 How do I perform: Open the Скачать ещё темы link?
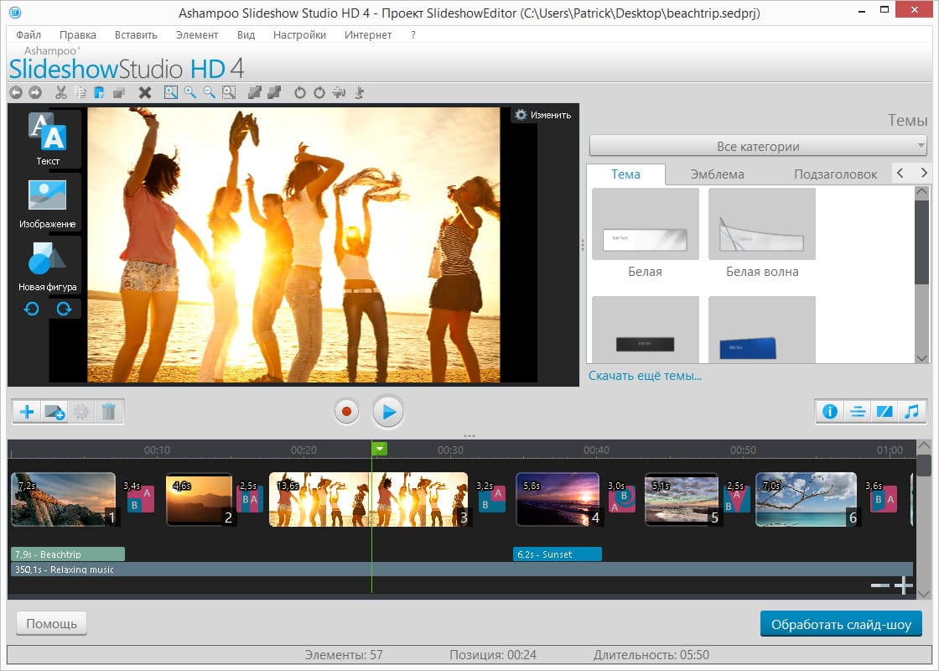coord(645,376)
